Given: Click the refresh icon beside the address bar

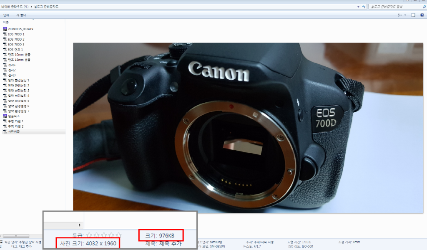Looking at the screenshot, I should tap(364, 7).
